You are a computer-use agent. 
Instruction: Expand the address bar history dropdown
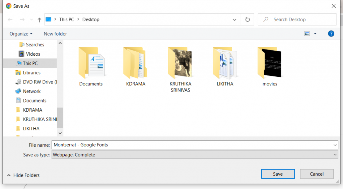pyautogui.click(x=235, y=19)
